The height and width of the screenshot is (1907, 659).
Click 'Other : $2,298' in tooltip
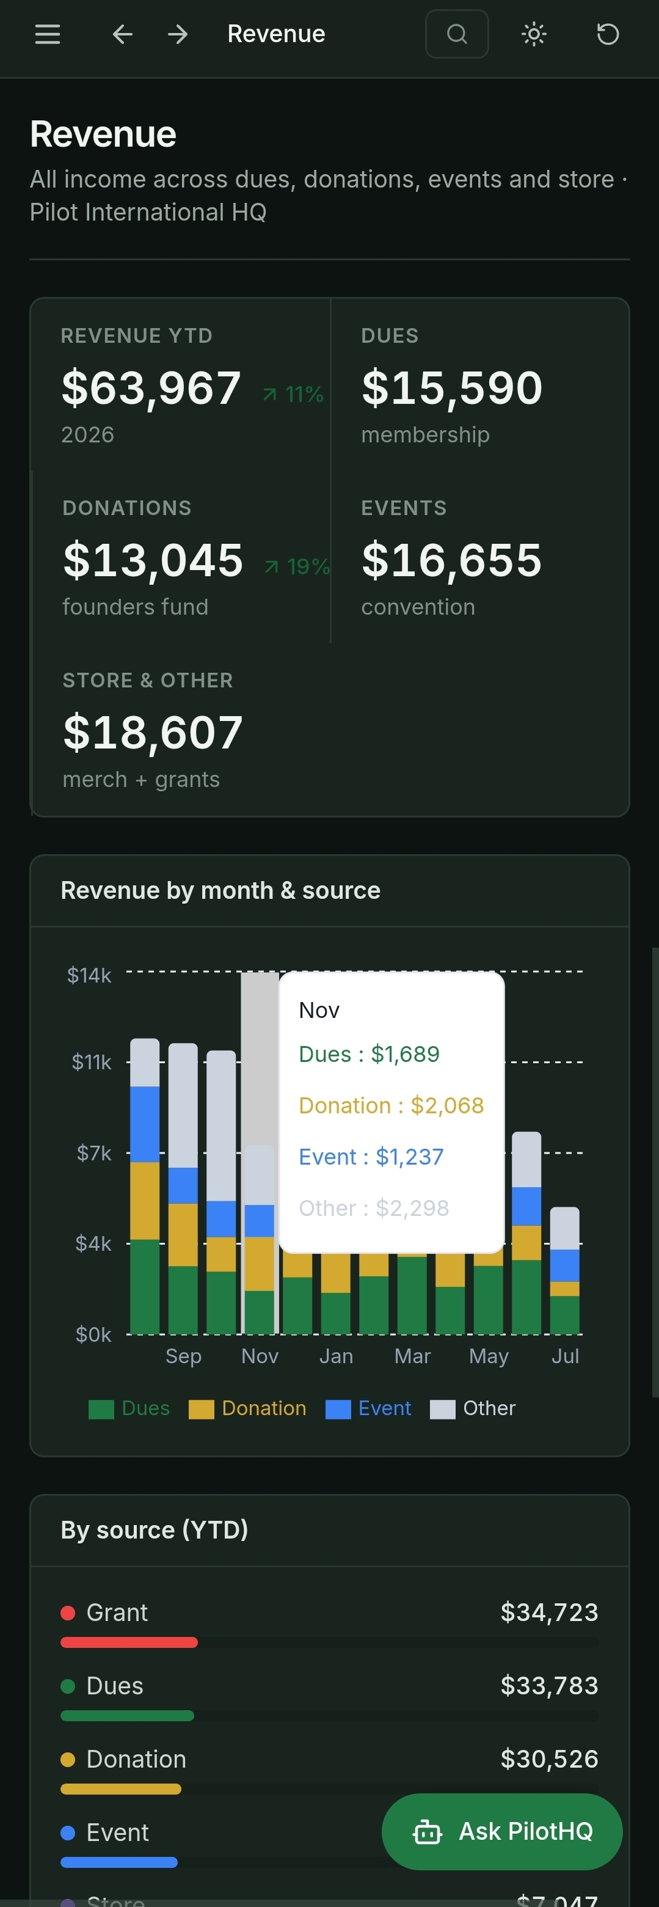pos(374,1208)
